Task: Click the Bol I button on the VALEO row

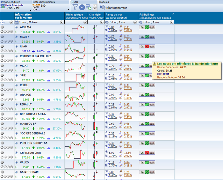Action: point(152,162)
